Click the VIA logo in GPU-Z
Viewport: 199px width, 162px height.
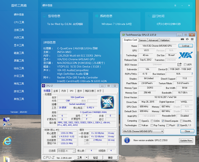(x=185, y=55)
